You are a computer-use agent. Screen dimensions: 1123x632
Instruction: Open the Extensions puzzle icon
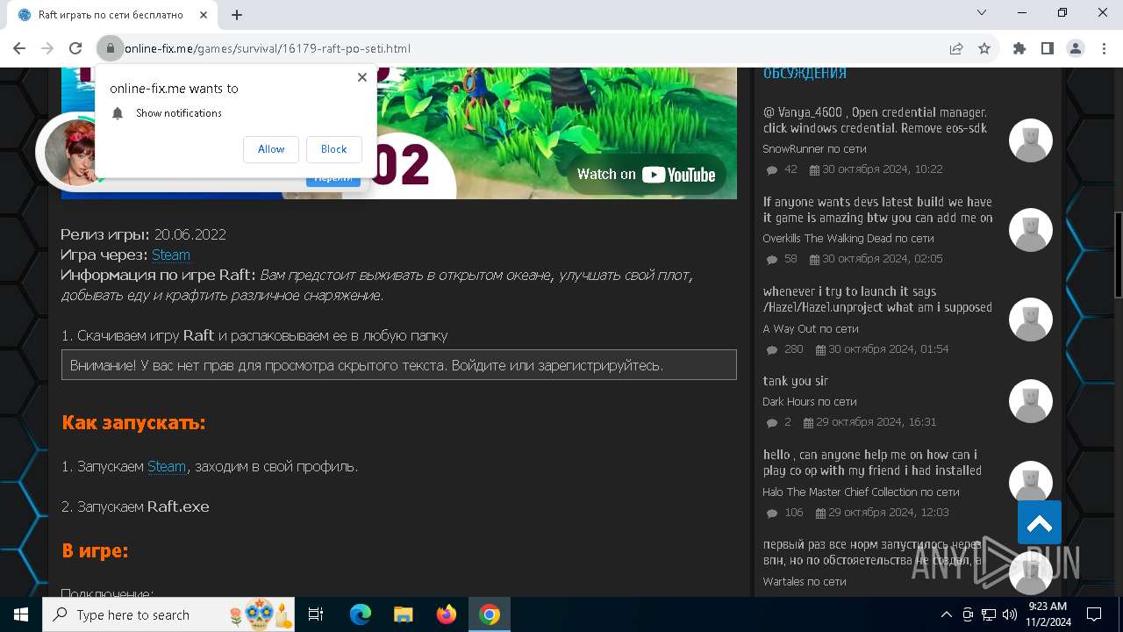[1019, 48]
